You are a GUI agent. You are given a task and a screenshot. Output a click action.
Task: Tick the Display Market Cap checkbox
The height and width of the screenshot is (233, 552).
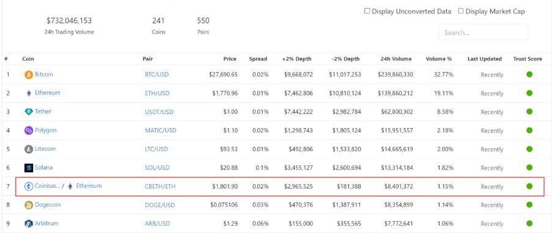(x=461, y=11)
